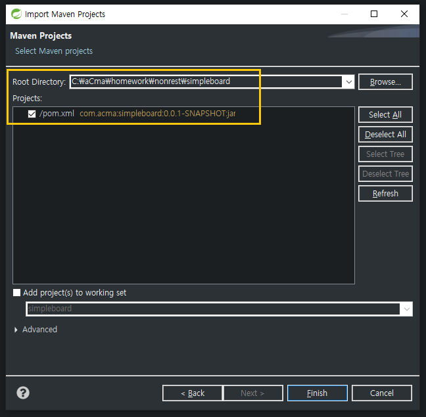
Task: Select the com.acma:simpleboard:0.0.1-SNAPSHOT:jar entry
Action: [158, 114]
